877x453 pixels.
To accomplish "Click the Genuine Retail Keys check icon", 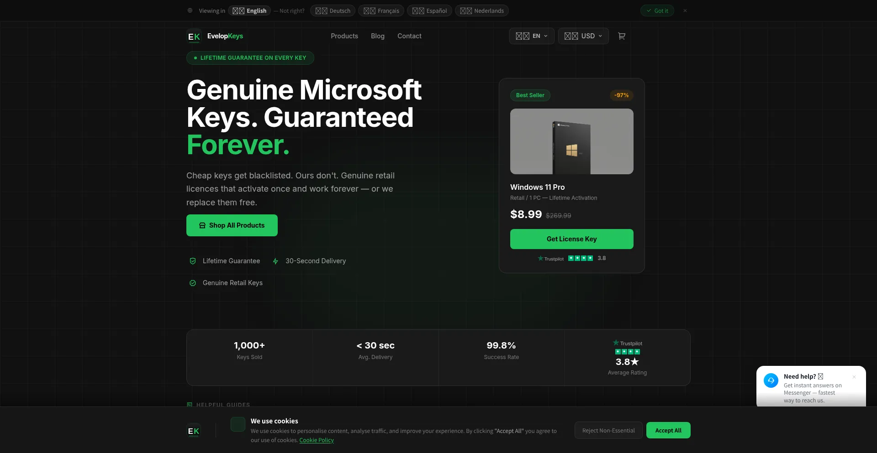I will pos(193,283).
